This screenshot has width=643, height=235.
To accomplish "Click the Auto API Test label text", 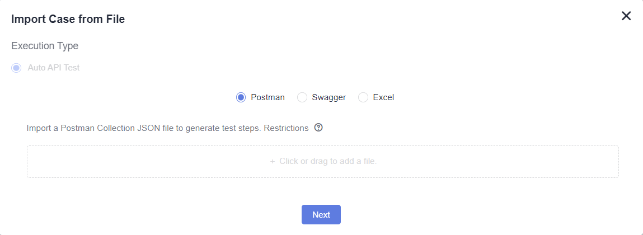I will click(x=54, y=68).
